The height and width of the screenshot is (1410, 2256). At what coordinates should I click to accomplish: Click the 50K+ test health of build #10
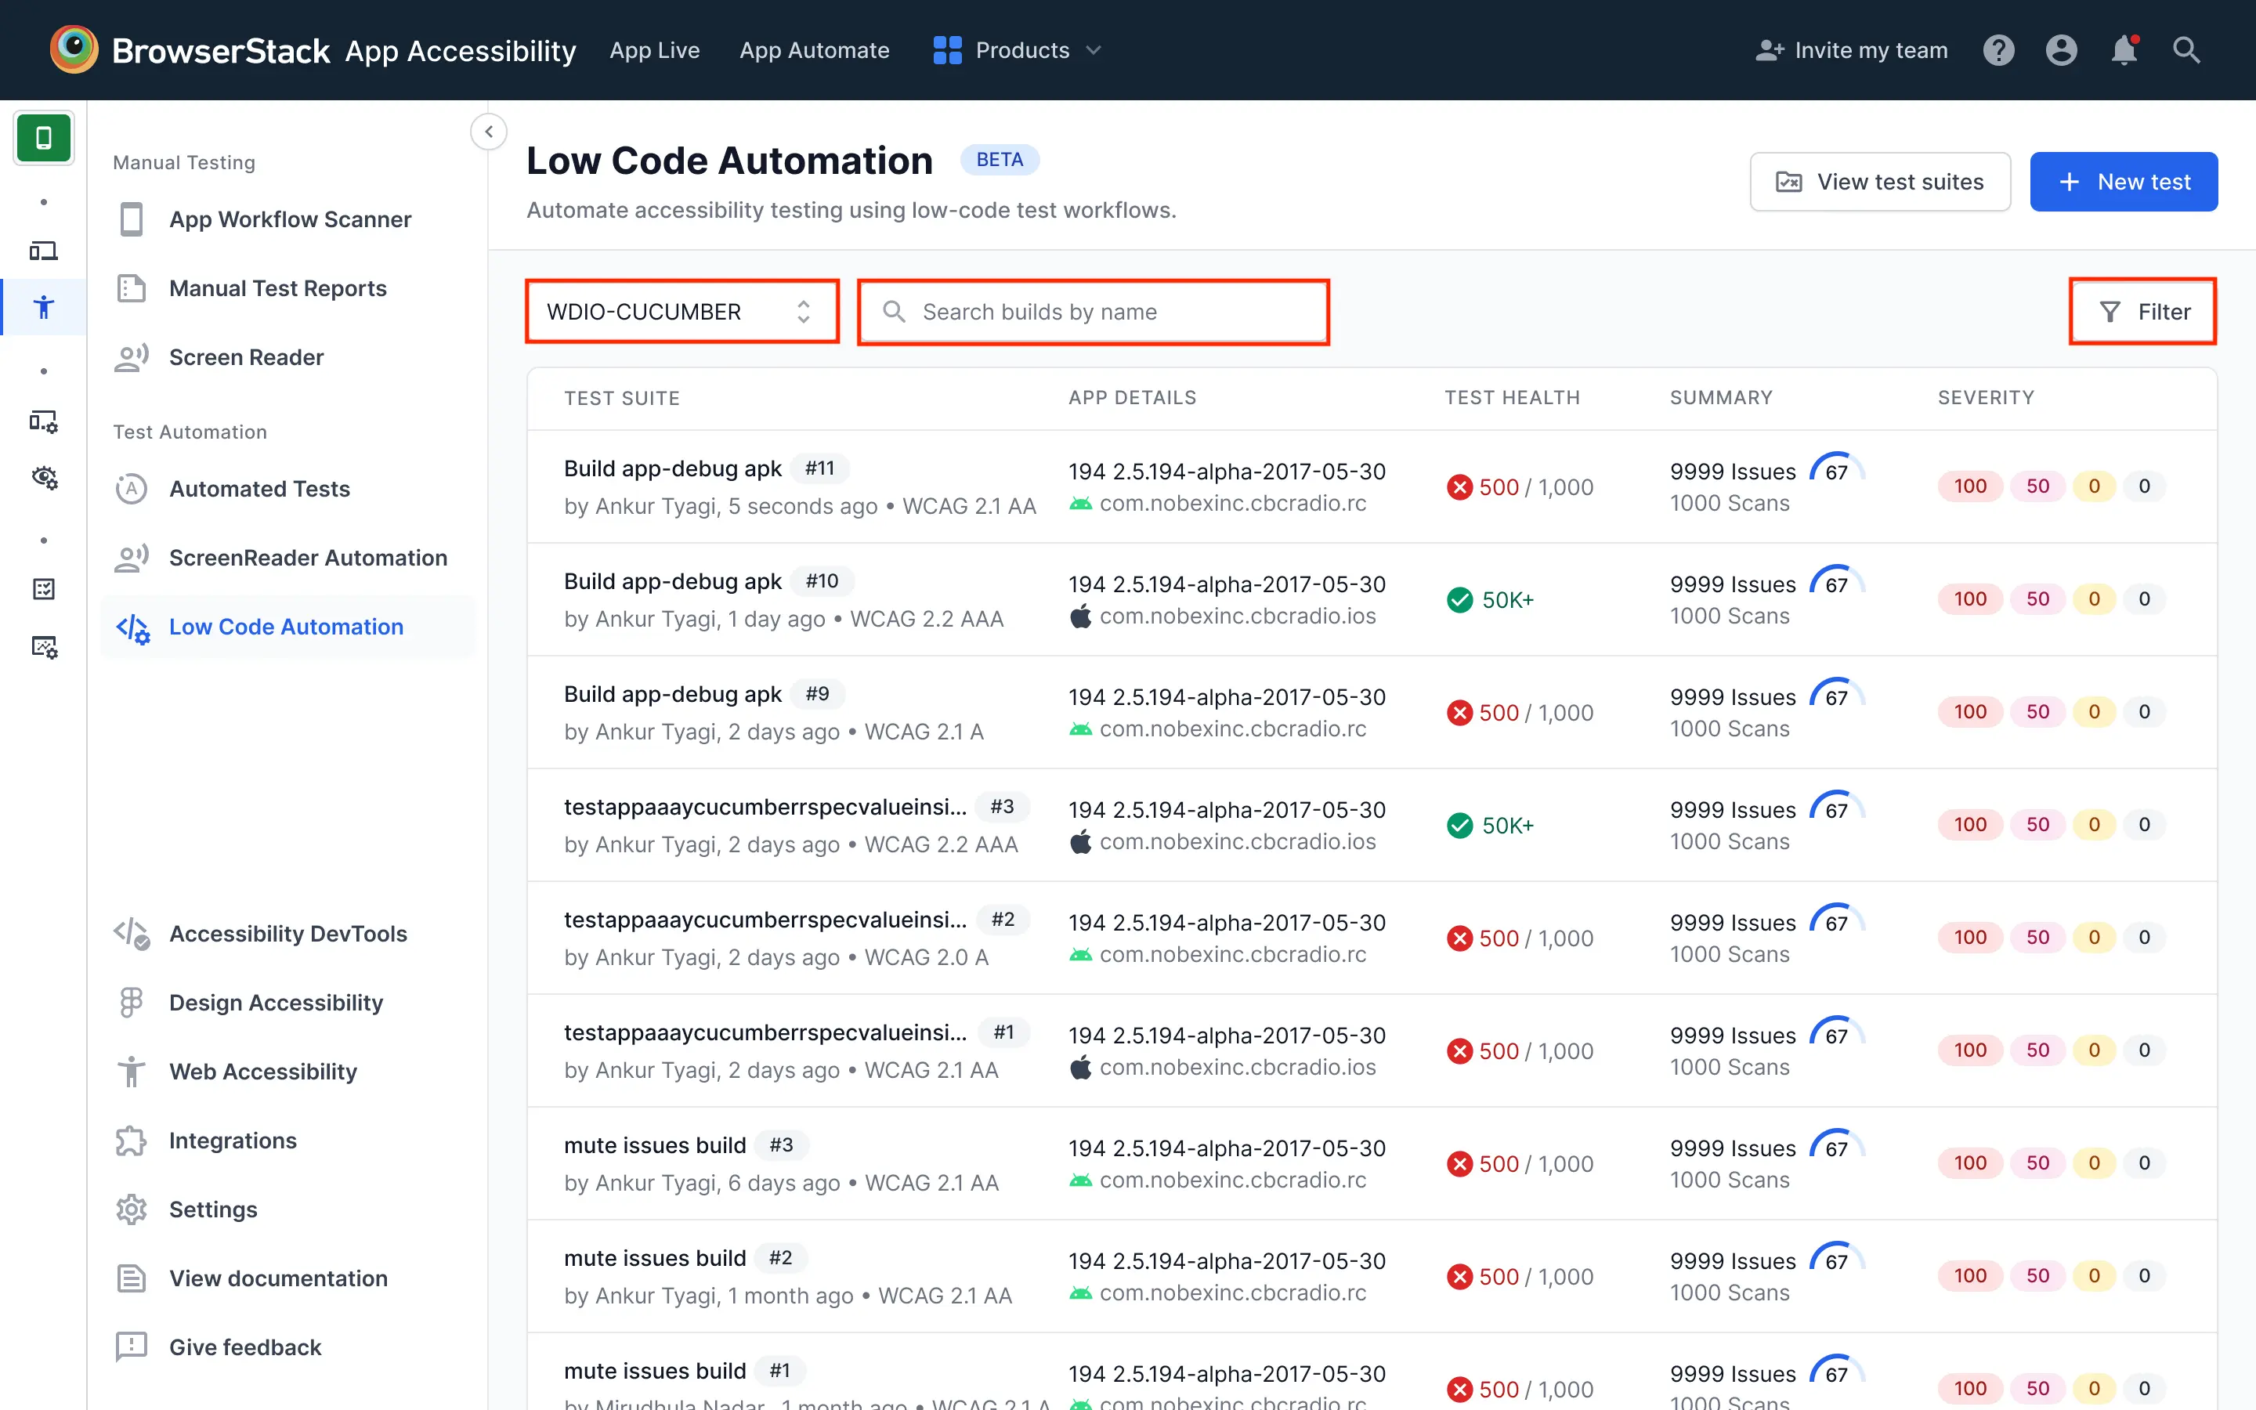point(1490,599)
